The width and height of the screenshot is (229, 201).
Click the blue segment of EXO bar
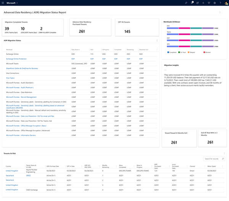pos(173,28)
